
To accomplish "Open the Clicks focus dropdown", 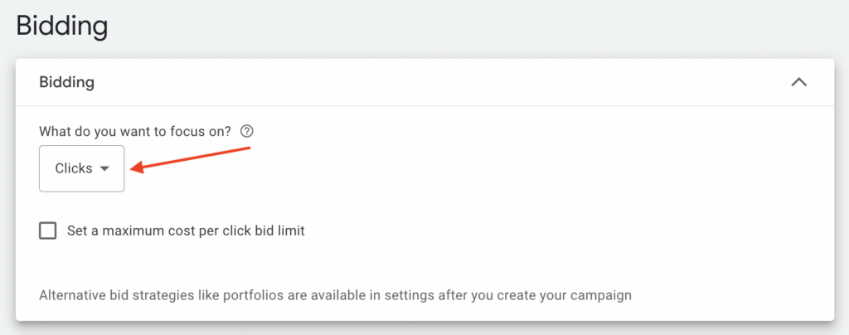I will coord(81,168).
